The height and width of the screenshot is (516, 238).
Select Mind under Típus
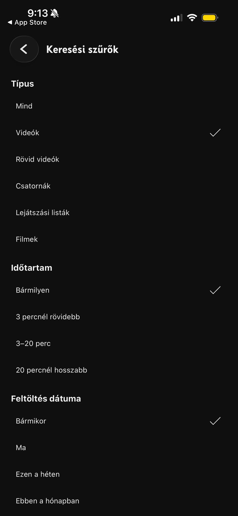pos(119,106)
